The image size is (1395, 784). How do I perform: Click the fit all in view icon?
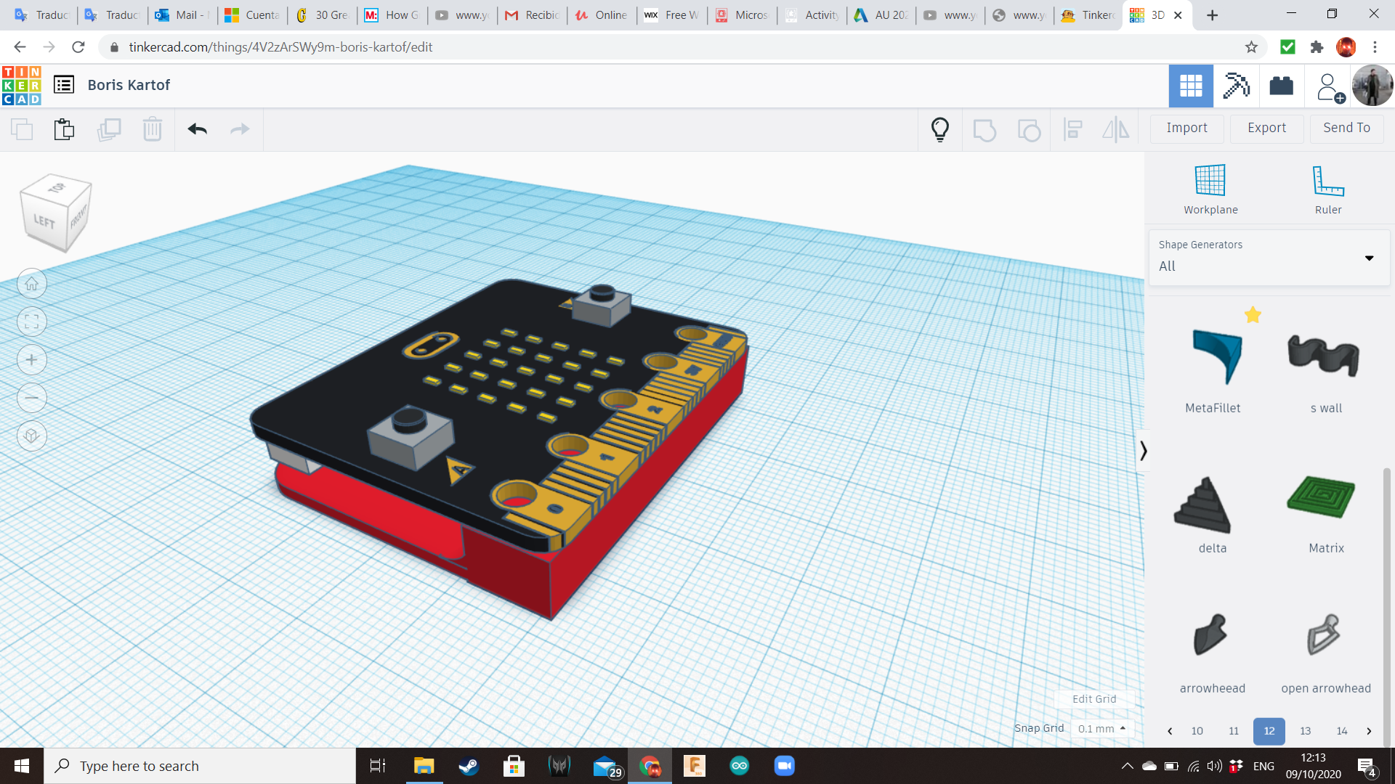click(x=31, y=322)
